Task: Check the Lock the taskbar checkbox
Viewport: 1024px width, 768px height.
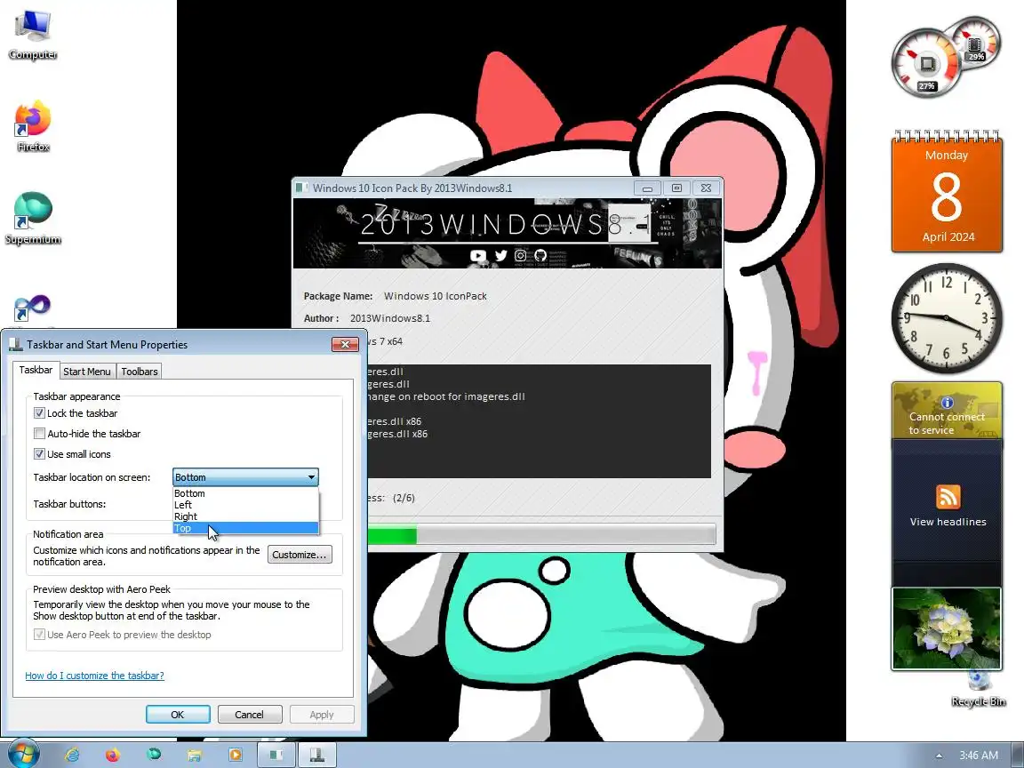Action: 39,413
